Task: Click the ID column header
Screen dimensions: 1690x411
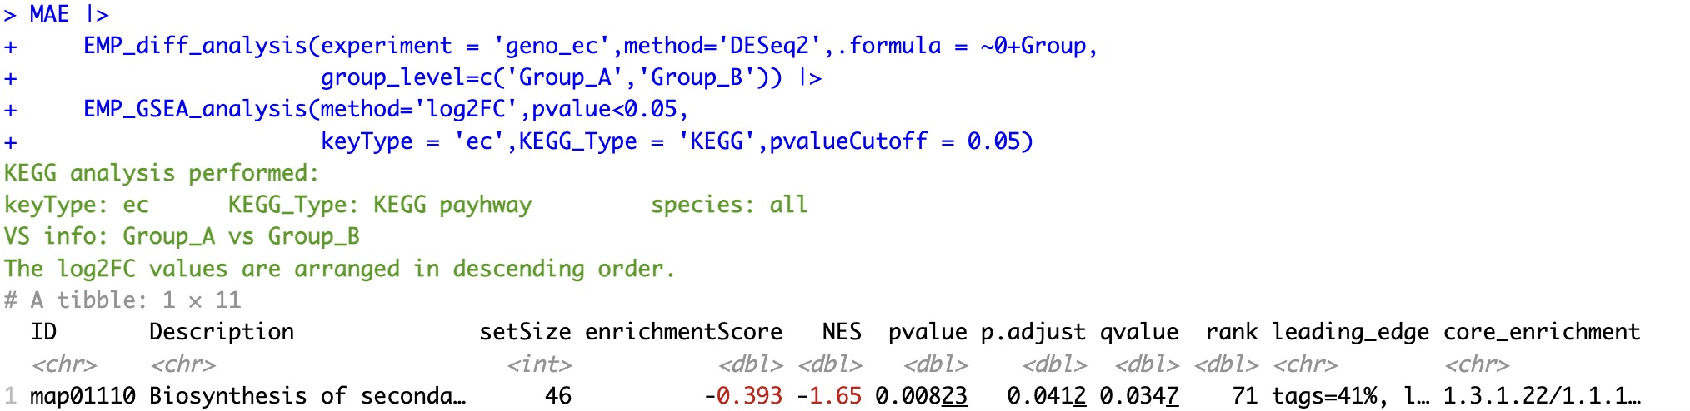Action: (43, 332)
